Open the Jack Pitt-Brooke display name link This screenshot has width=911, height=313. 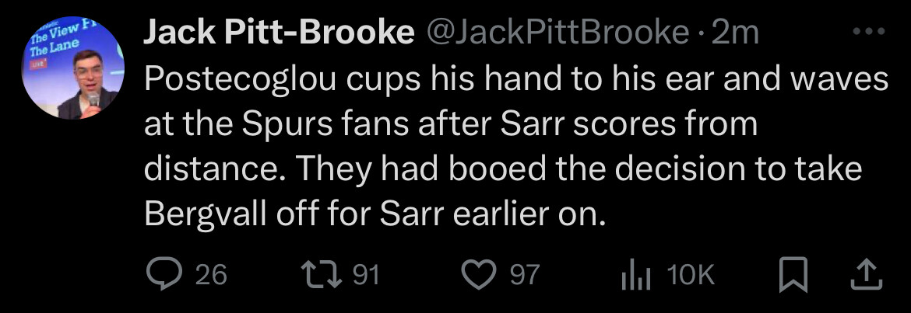278,33
